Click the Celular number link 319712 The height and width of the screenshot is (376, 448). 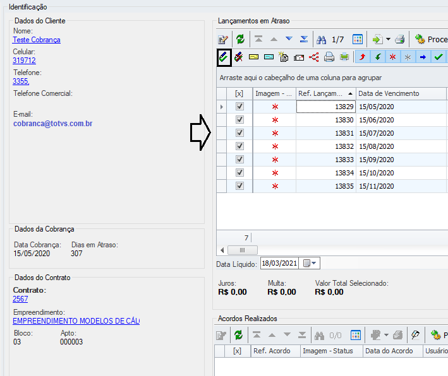tap(24, 61)
